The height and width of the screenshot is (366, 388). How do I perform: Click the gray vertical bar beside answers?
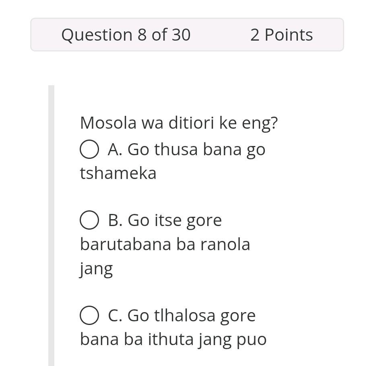51,221
